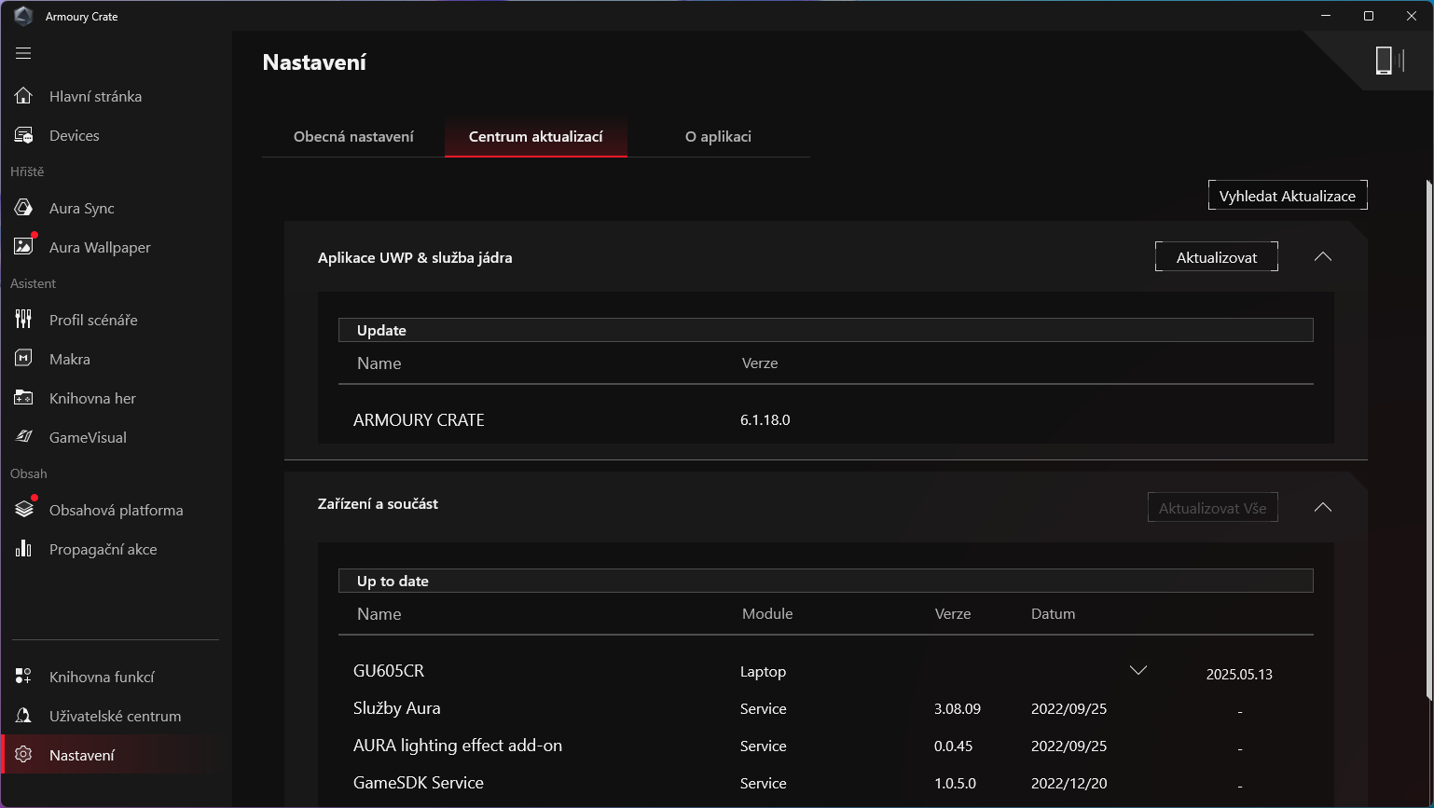The image size is (1434, 808).
Task: Collapse the hamburger navigation menu
Action: (x=23, y=53)
